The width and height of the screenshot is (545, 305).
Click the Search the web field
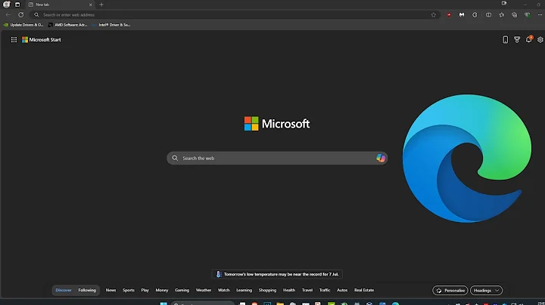pos(277,158)
